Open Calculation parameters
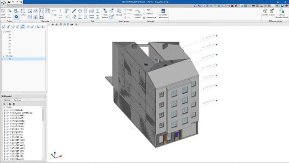The width and height of the screenshot is (289, 163). pos(163,13)
